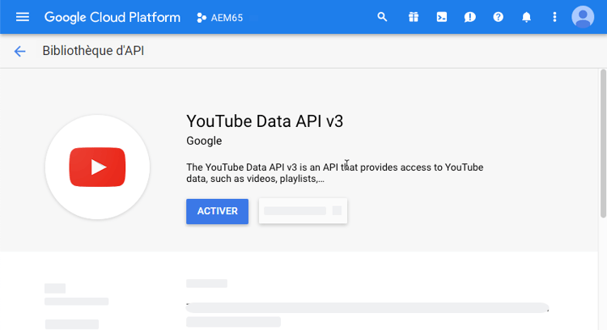Click the Bibliothèque d'API heading
Screen dimensions: 607x330
(93, 51)
